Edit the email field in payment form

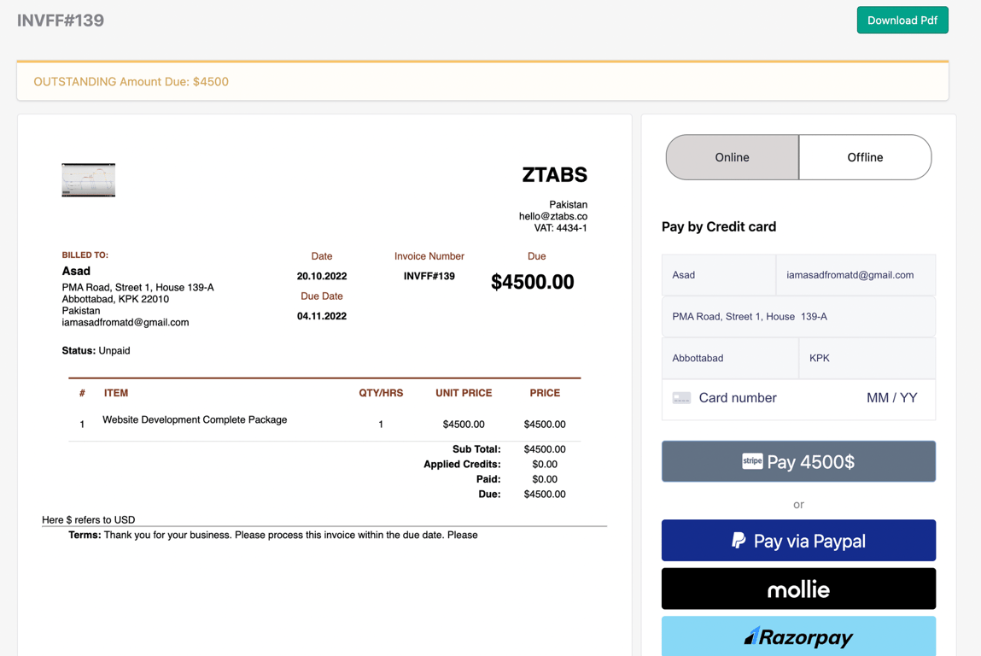click(855, 275)
